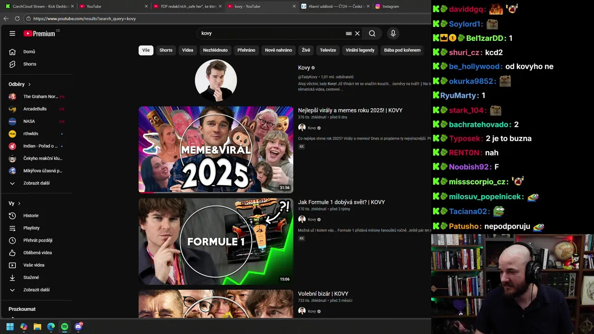
Task: Select the Živě filter chip
Action: pyautogui.click(x=306, y=50)
